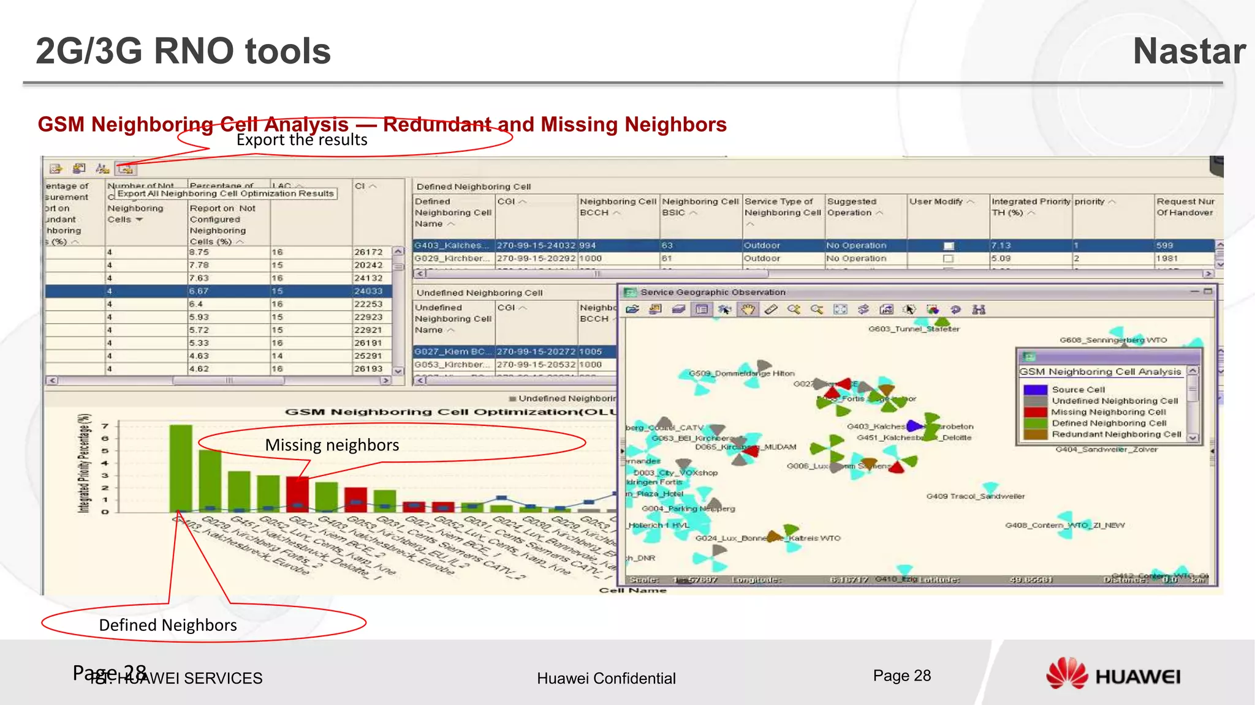
Task: Click the Export All Neighboring Cell Optimization Results icon
Action: [125, 169]
